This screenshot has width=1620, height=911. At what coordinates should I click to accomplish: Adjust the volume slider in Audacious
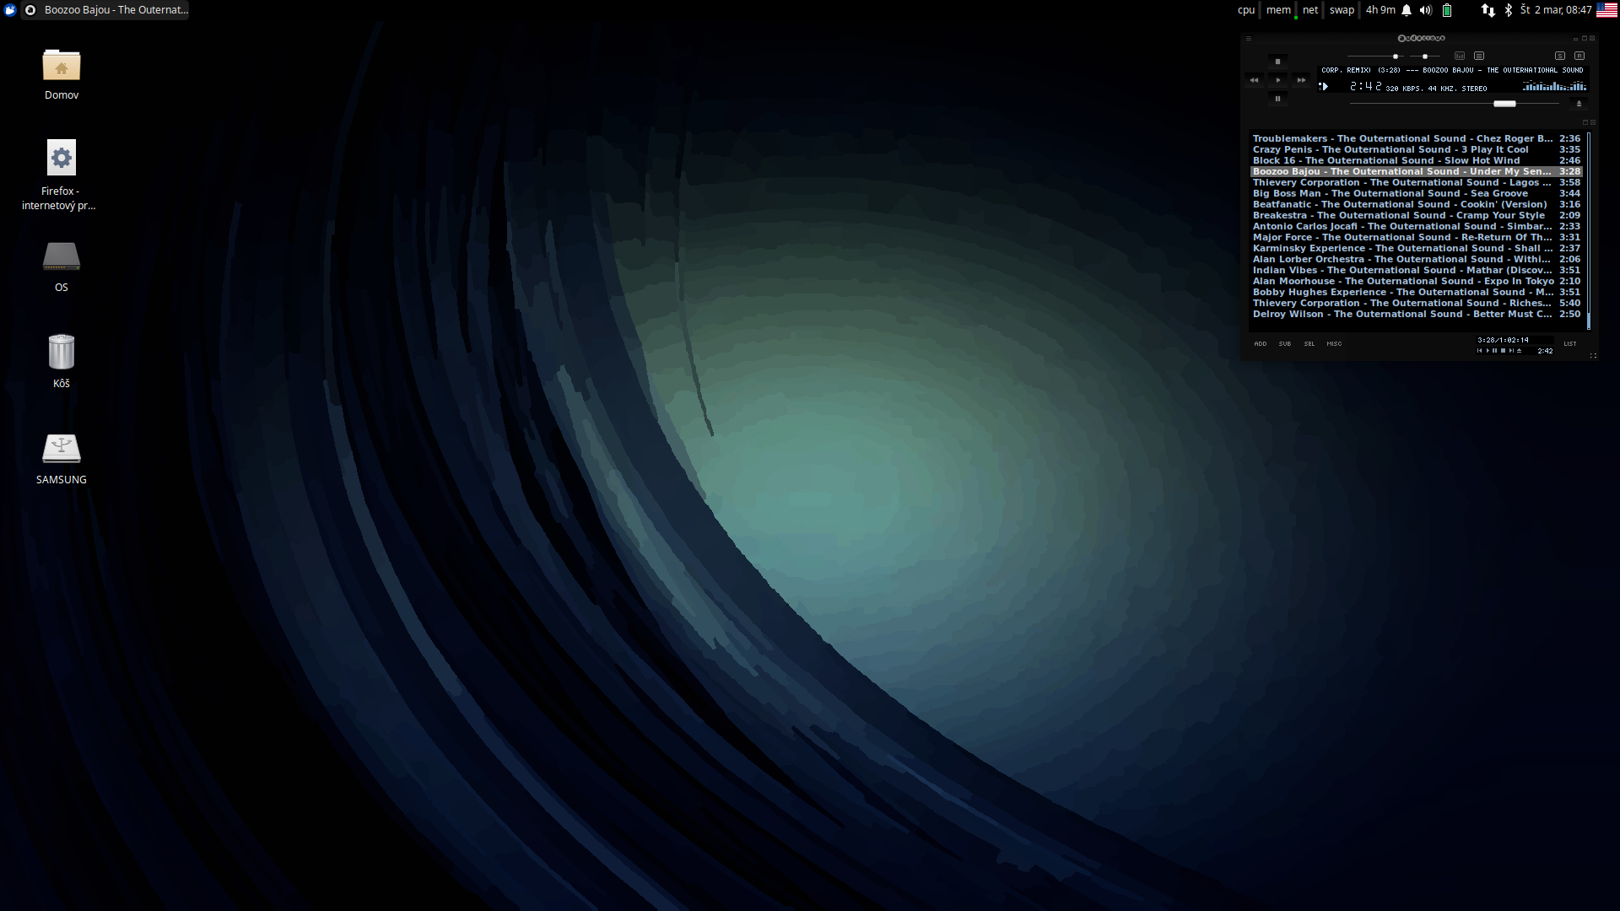click(1375, 57)
